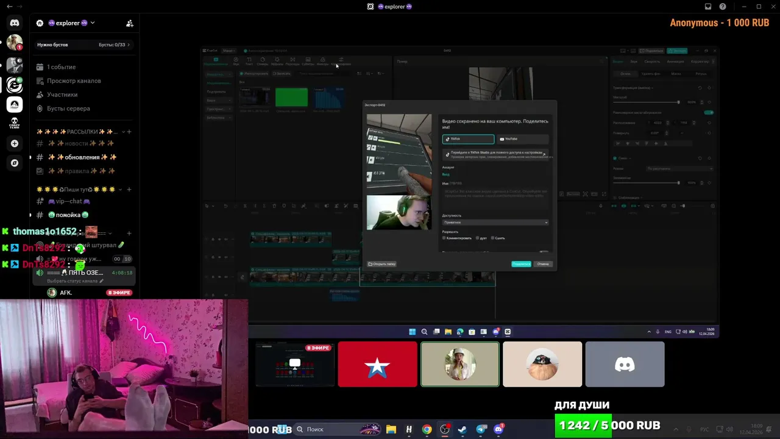Click the invite people icon beside explorer

coord(130,23)
